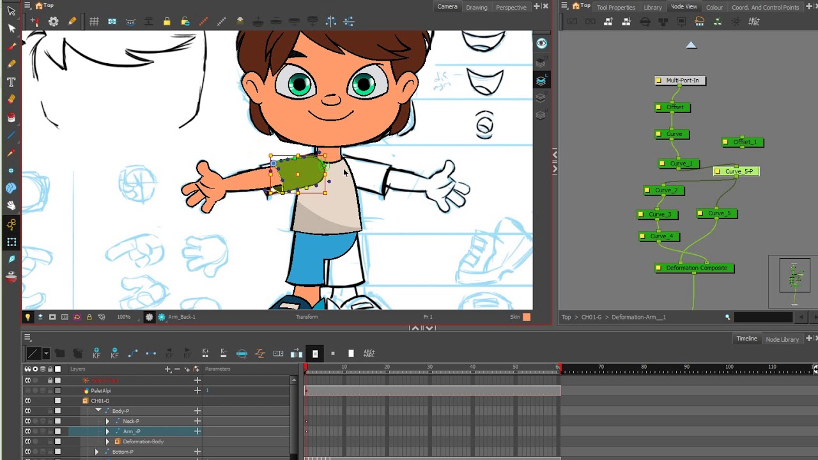This screenshot has width=818, height=460.
Task: Toggle visibility of Body-P layer
Action: [27, 411]
